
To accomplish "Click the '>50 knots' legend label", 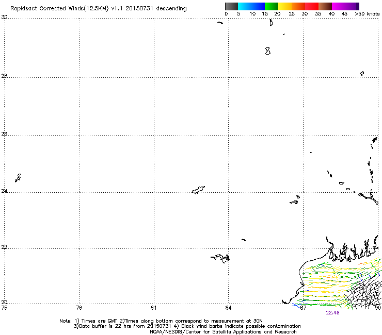I will pyautogui.click(x=367, y=14).
